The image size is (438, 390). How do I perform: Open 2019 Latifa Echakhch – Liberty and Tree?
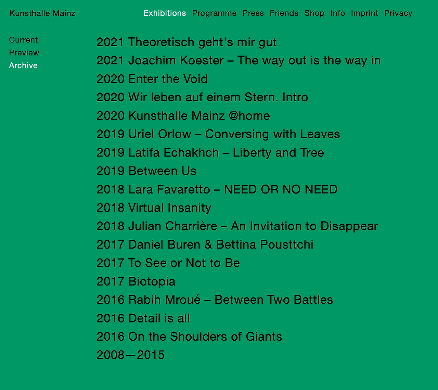click(x=210, y=153)
